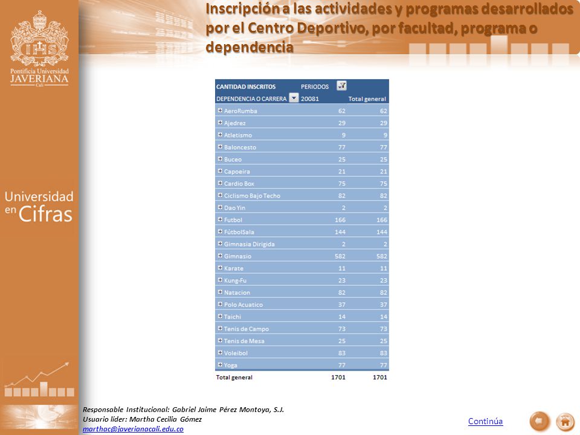The width and height of the screenshot is (580, 435).
Task: Expand the Kung-Fu row
Action: 220,280
